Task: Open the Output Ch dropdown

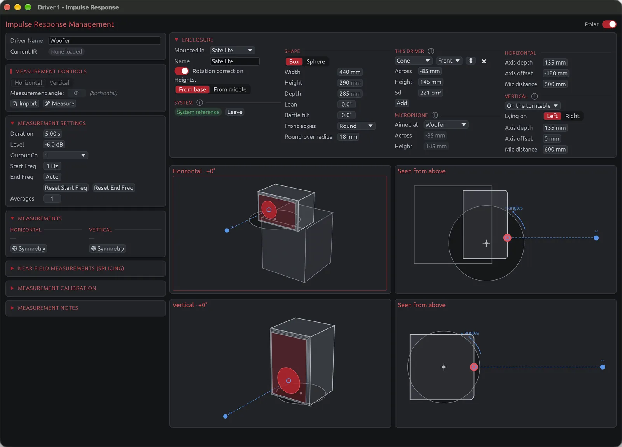Action: (x=66, y=155)
